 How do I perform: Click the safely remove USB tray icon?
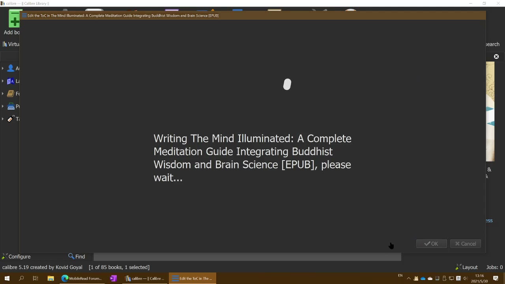(x=444, y=278)
